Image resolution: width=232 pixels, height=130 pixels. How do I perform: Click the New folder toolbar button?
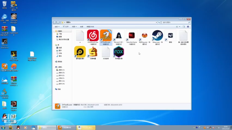90,27
